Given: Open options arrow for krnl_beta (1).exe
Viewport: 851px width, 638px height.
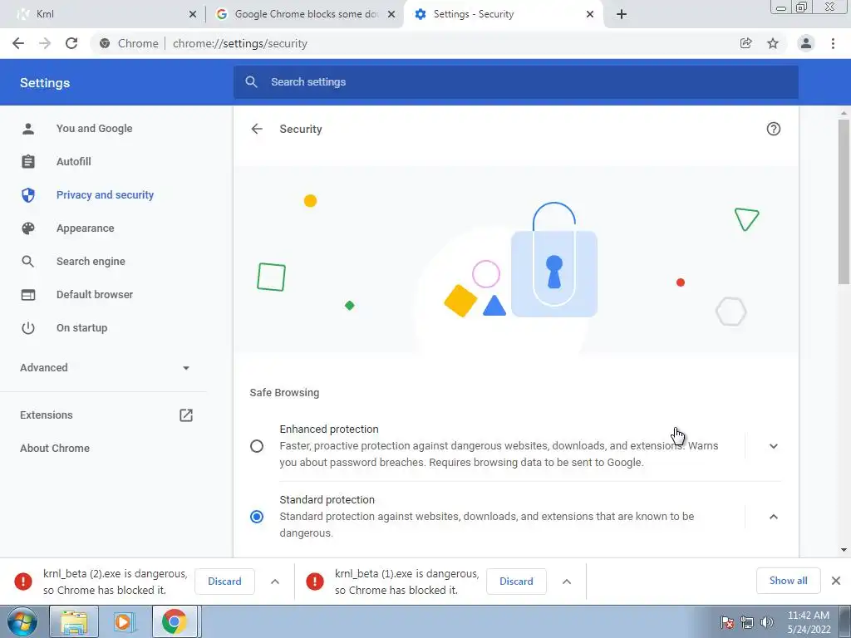Looking at the screenshot, I should (567, 582).
